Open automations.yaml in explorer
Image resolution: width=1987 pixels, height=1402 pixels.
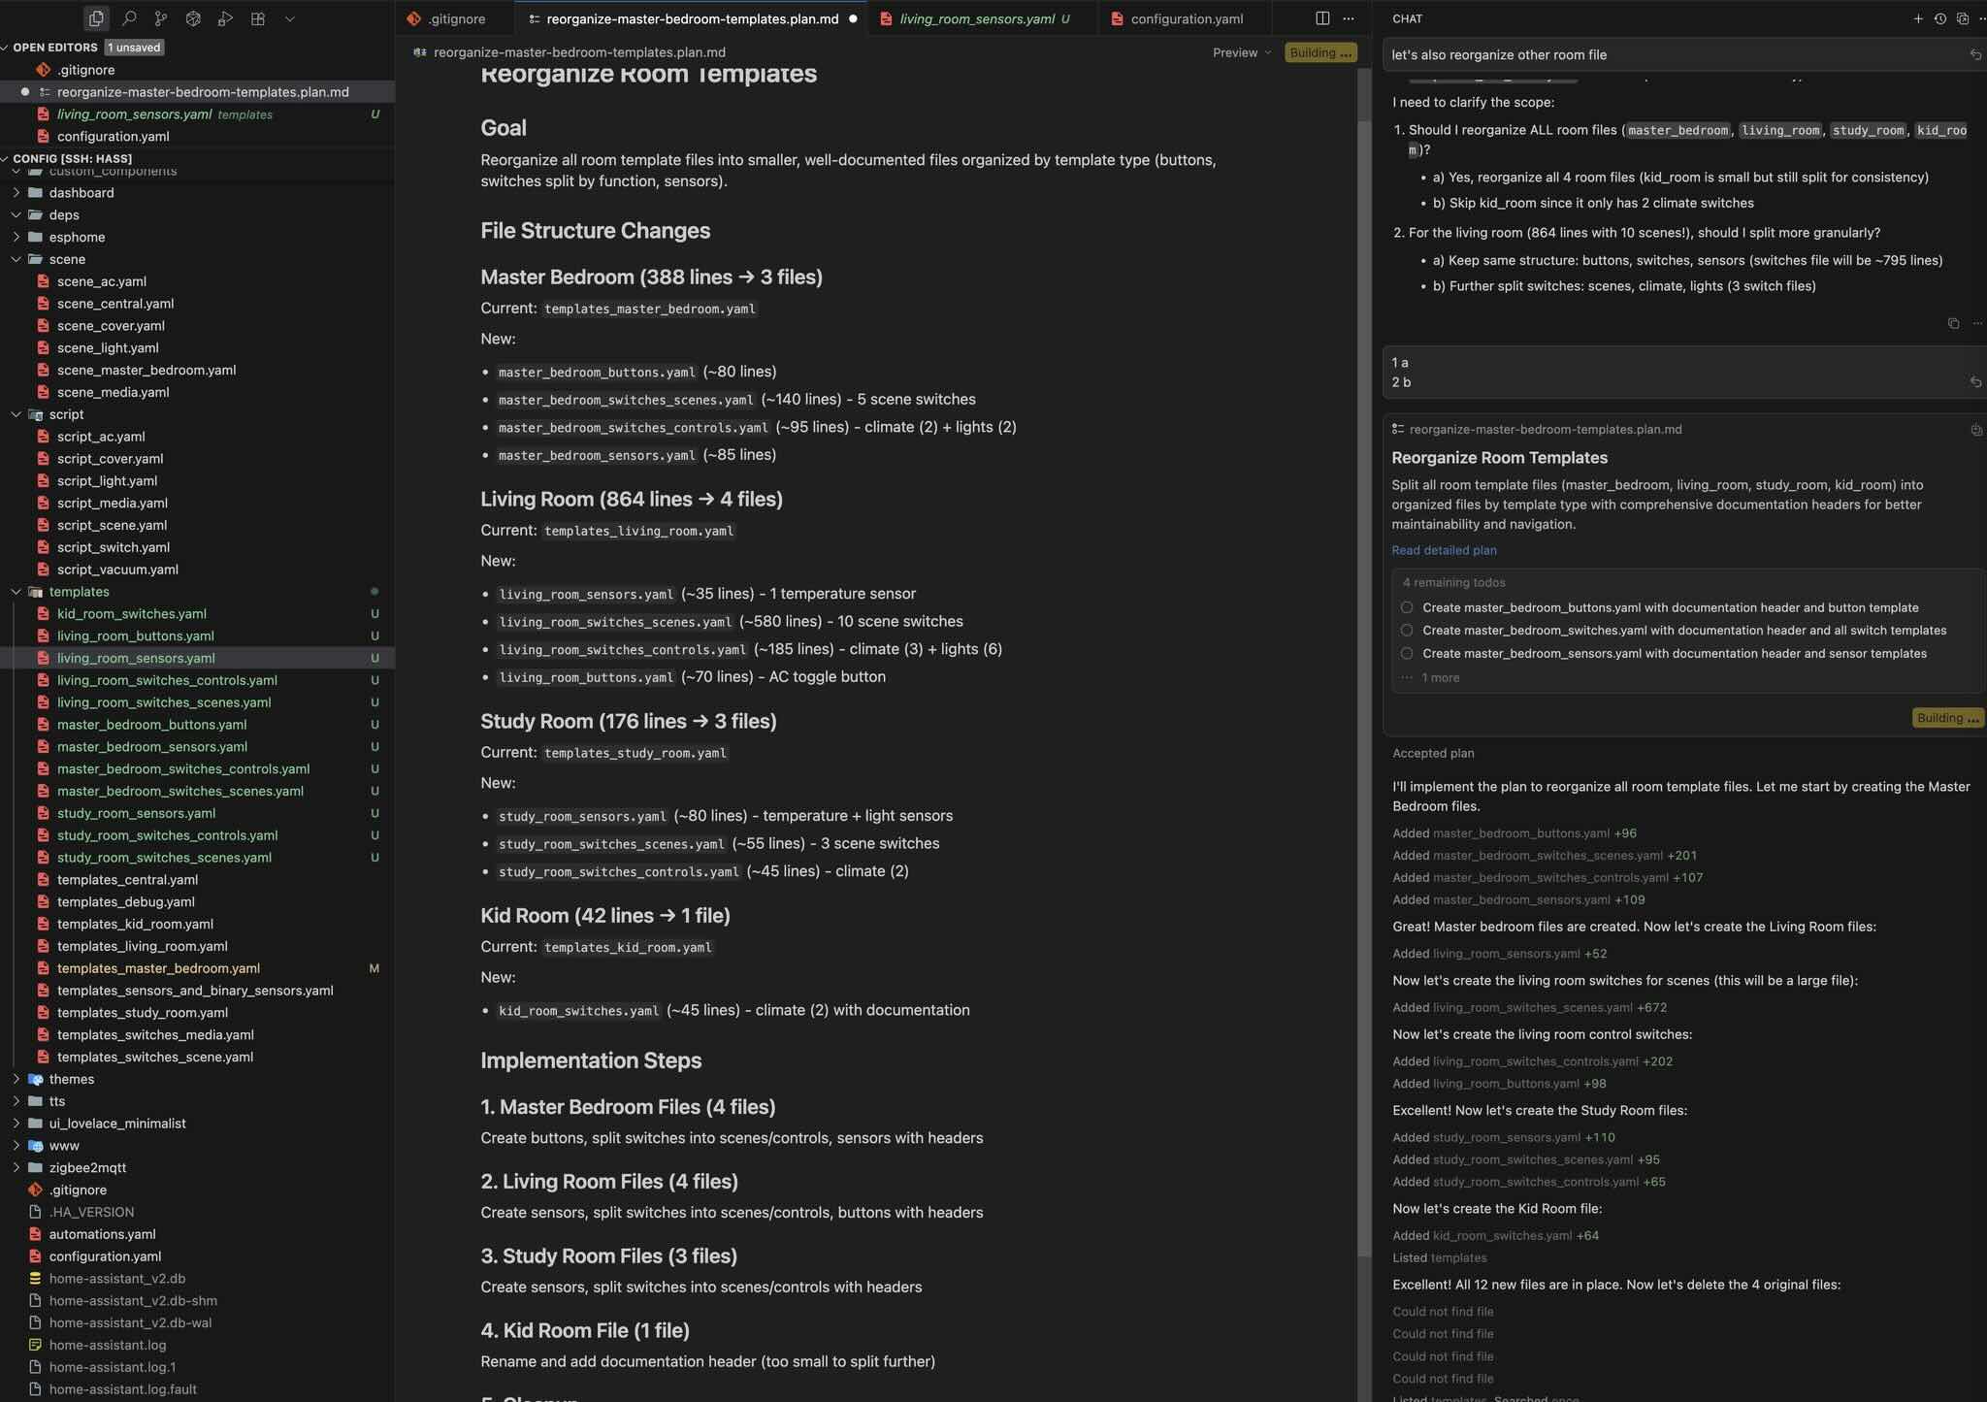(x=102, y=1234)
